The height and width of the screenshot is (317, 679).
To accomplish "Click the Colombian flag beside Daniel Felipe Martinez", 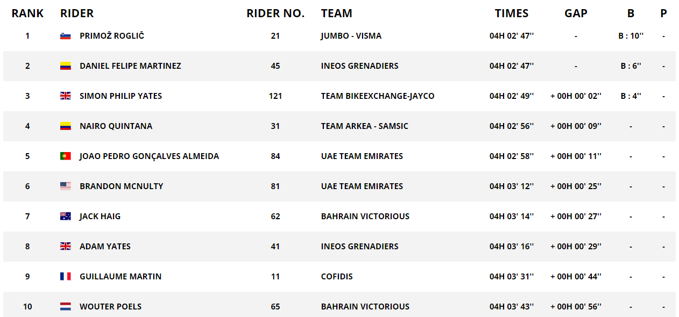I will coord(65,66).
